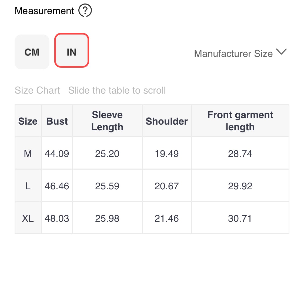The width and height of the screenshot is (304, 284).
Task: Choose the XL size row
Action: (152, 218)
